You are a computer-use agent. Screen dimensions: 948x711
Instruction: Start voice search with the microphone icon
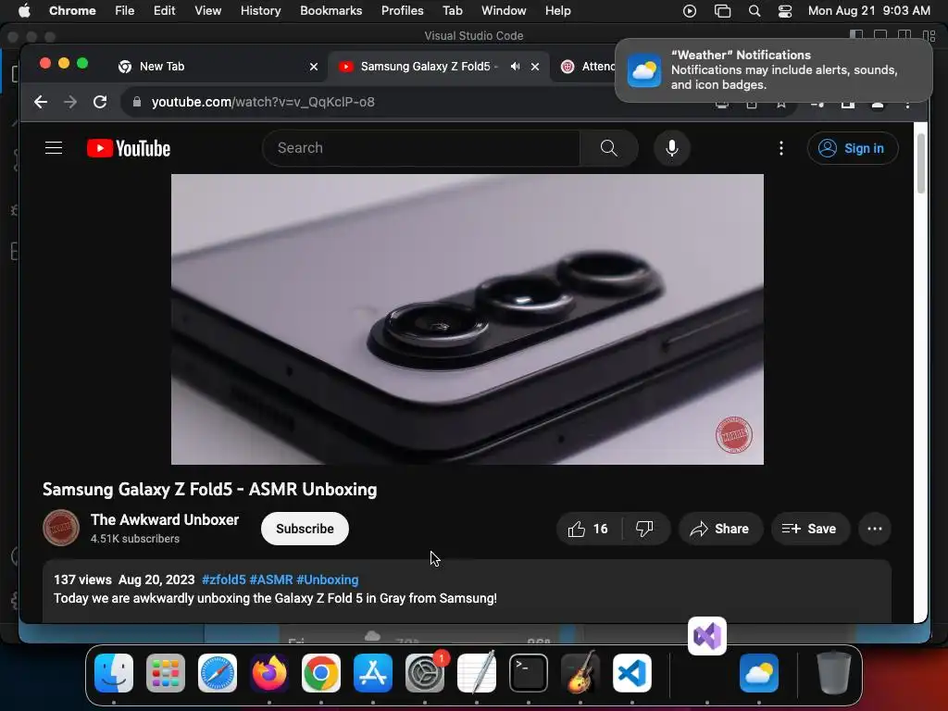coord(672,148)
